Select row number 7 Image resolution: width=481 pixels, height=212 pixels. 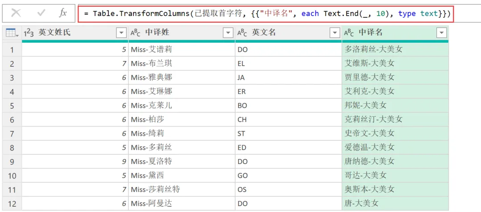12,134
